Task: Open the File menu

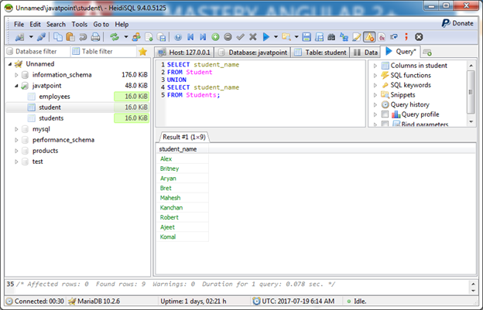Action: [x=19, y=24]
